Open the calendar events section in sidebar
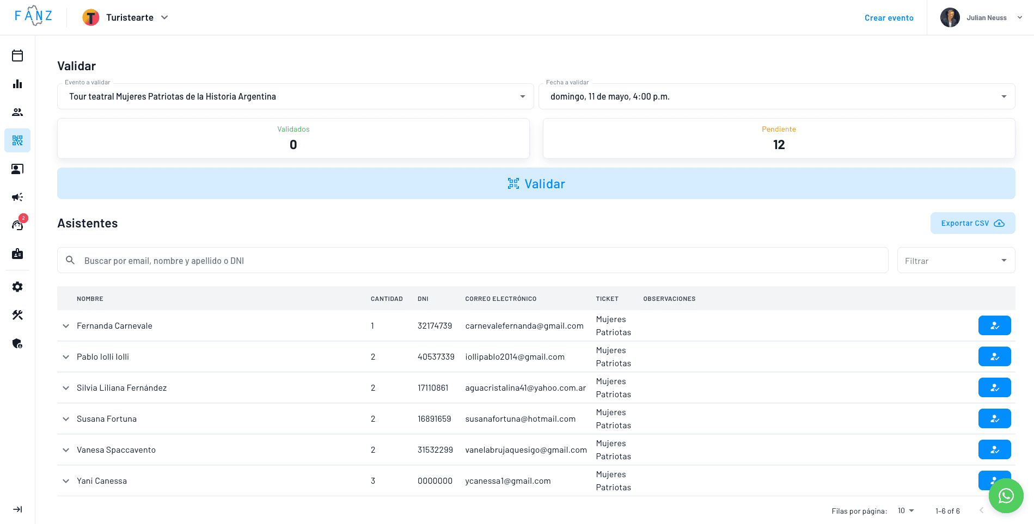The height and width of the screenshot is (524, 1034). (x=17, y=56)
